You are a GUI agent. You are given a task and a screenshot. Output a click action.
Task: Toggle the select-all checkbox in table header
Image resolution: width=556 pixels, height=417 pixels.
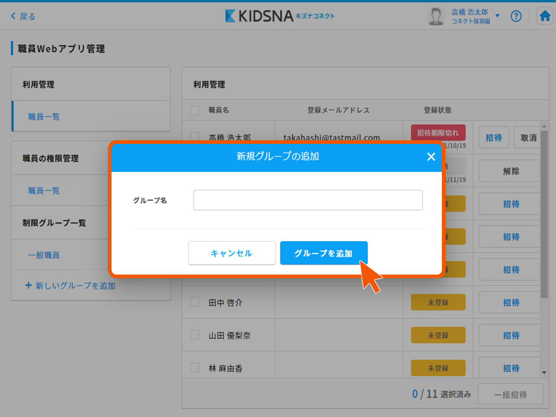click(195, 110)
